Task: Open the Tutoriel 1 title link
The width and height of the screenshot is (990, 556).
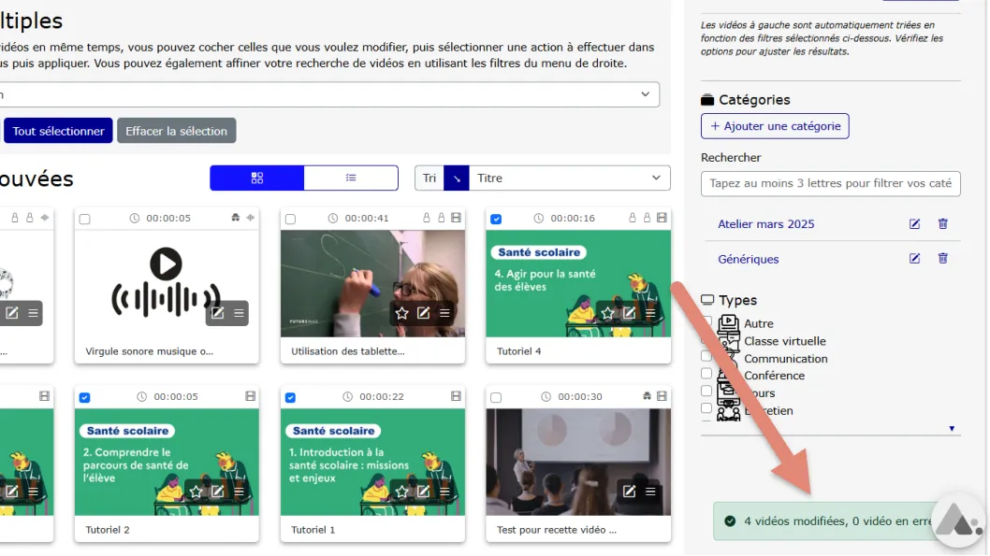Action: (x=313, y=530)
